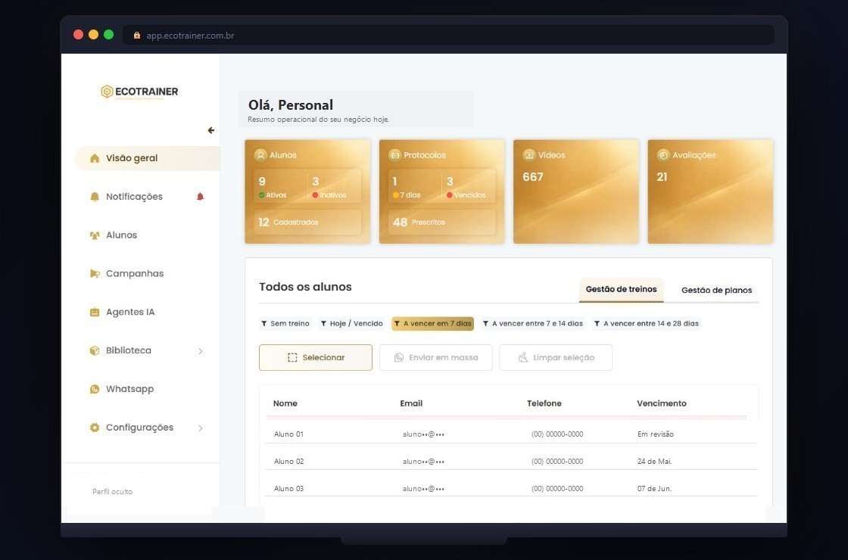Click the bell icon beside Notificações
Image resolution: width=848 pixels, height=560 pixels.
click(x=95, y=197)
